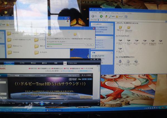167x118 pixels.
Task: Collapse the システムのタスク panel
Action: pyautogui.click(x=112, y=24)
